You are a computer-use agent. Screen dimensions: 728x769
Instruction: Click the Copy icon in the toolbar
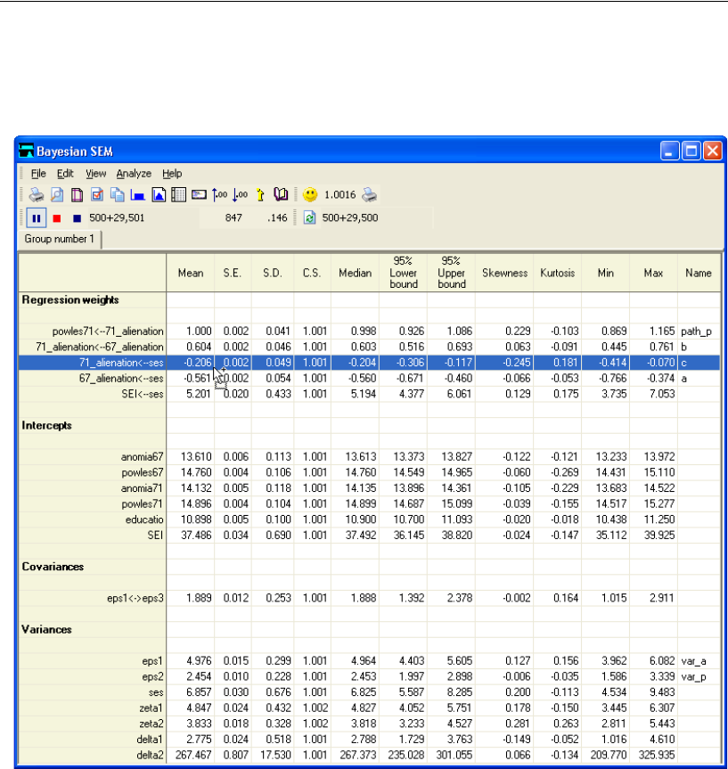(x=118, y=194)
